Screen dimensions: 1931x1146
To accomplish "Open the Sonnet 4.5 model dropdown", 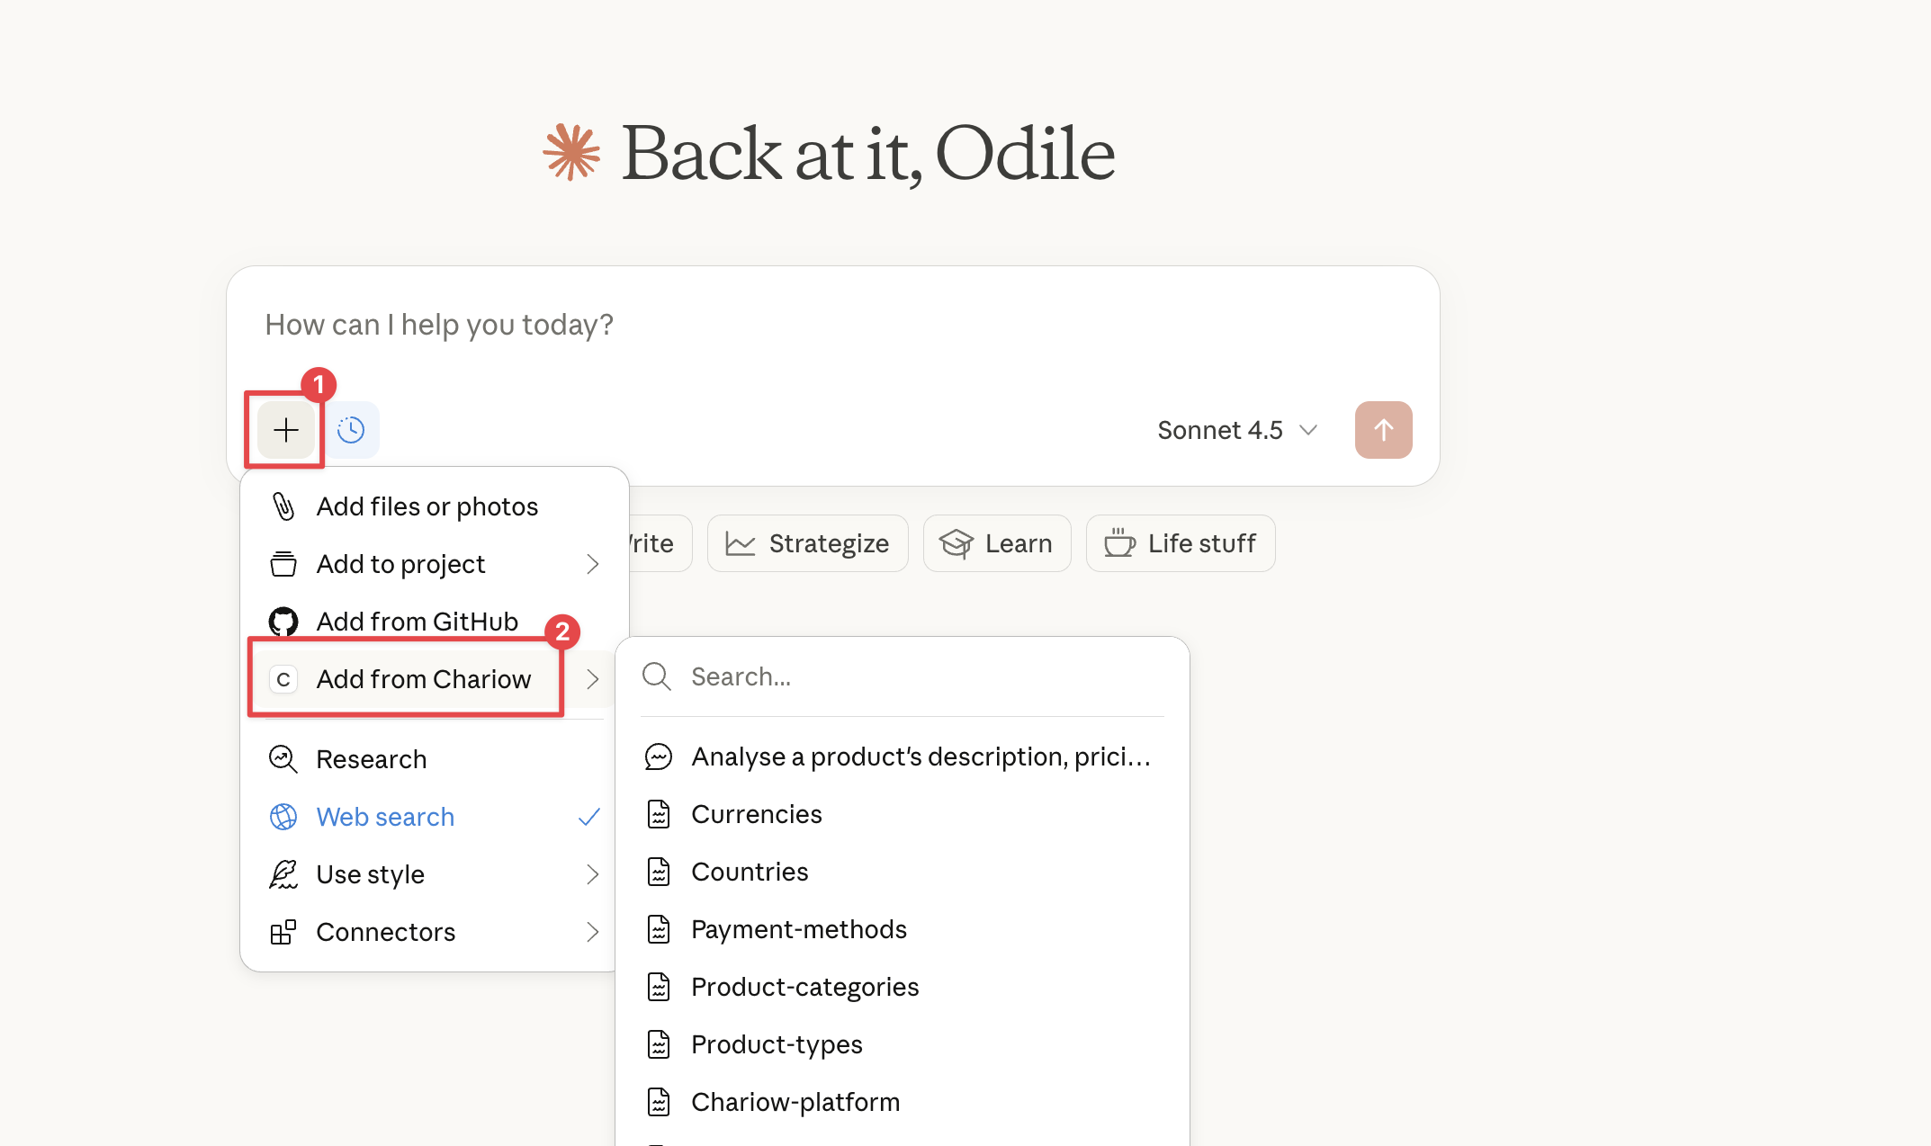I will coord(1237,430).
